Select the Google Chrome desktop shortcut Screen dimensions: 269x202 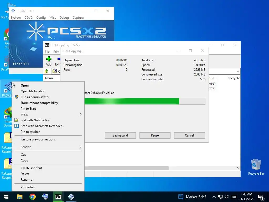[x=7, y=39]
